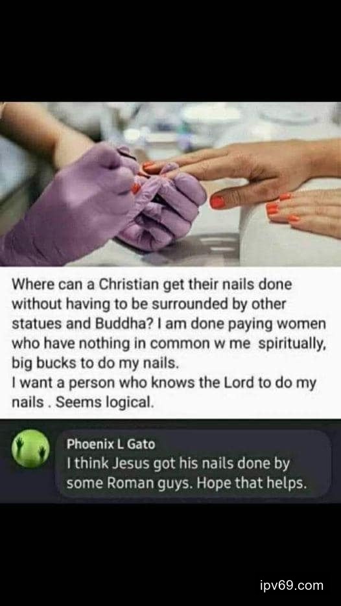This screenshot has height=606, width=341.
Task: Click the green avatar of Phoenix L Gato
Action: click(x=30, y=448)
